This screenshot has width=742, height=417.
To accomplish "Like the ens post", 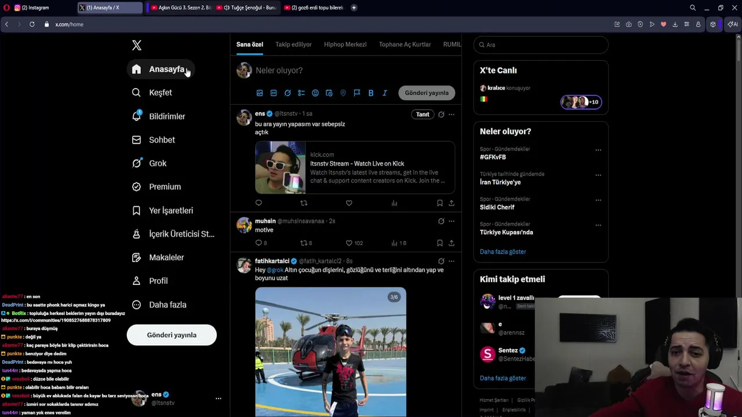I will tap(349, 203).
